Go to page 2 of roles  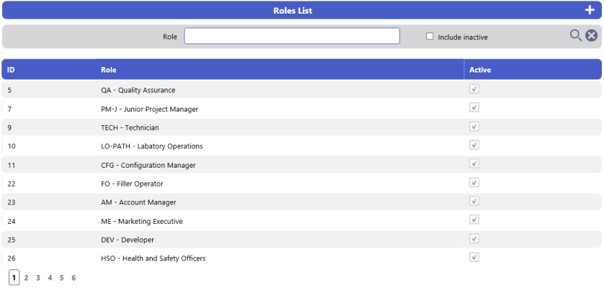26,278
